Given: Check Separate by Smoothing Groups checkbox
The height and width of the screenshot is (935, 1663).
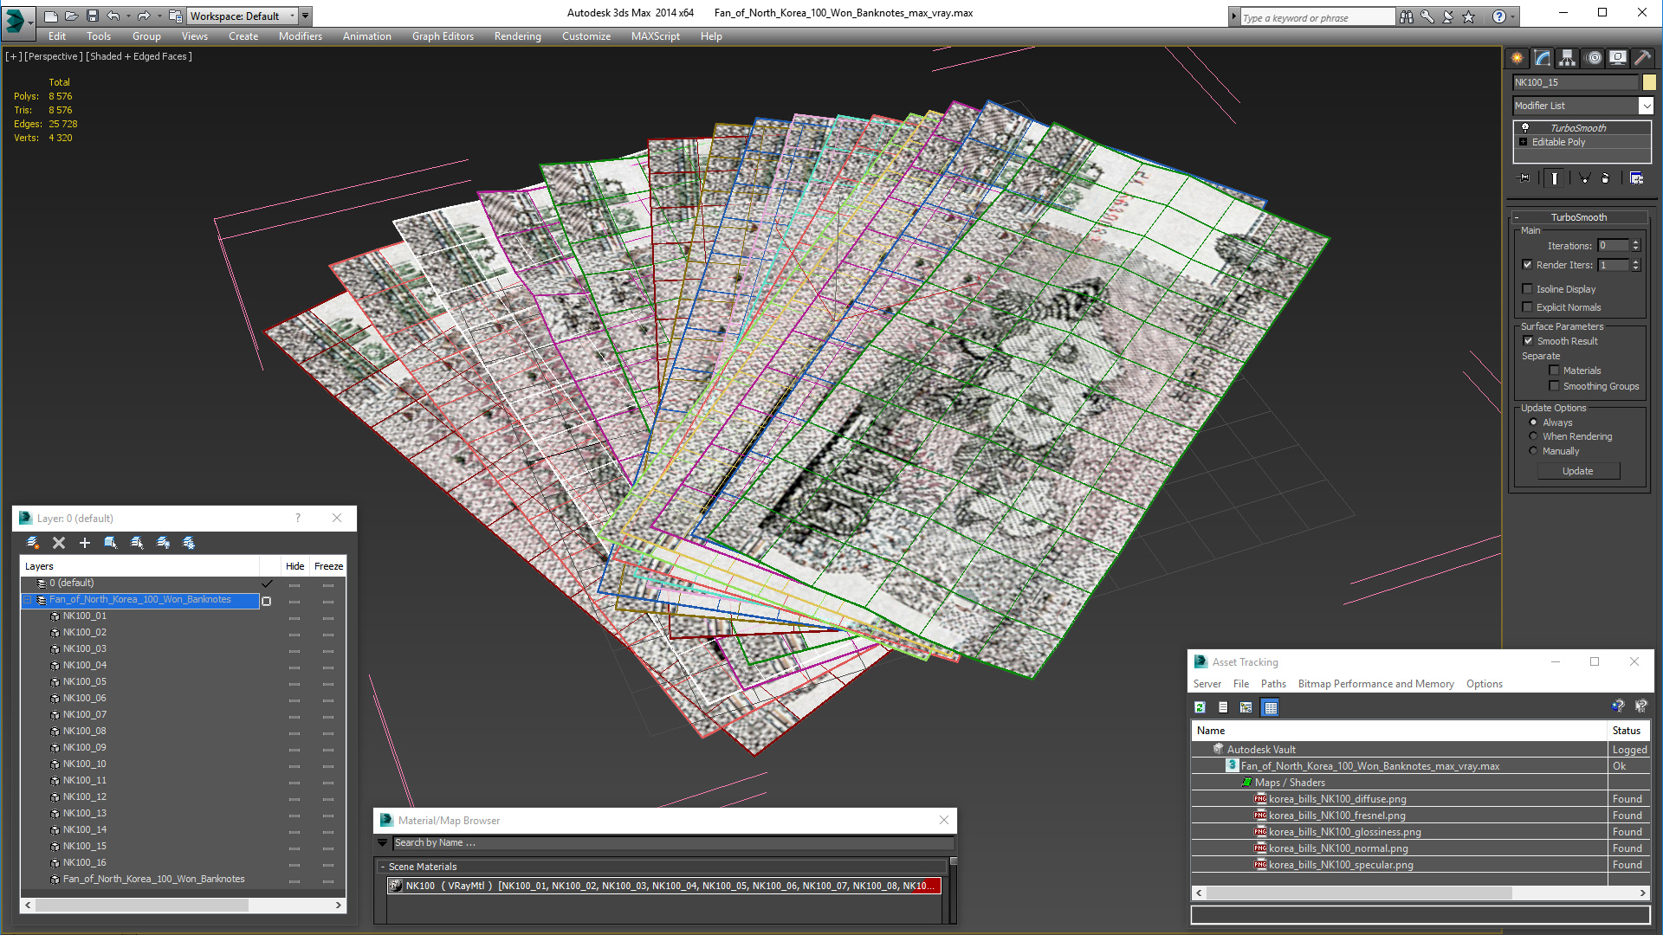Looking at the screenshot, I should (1554, 386).
